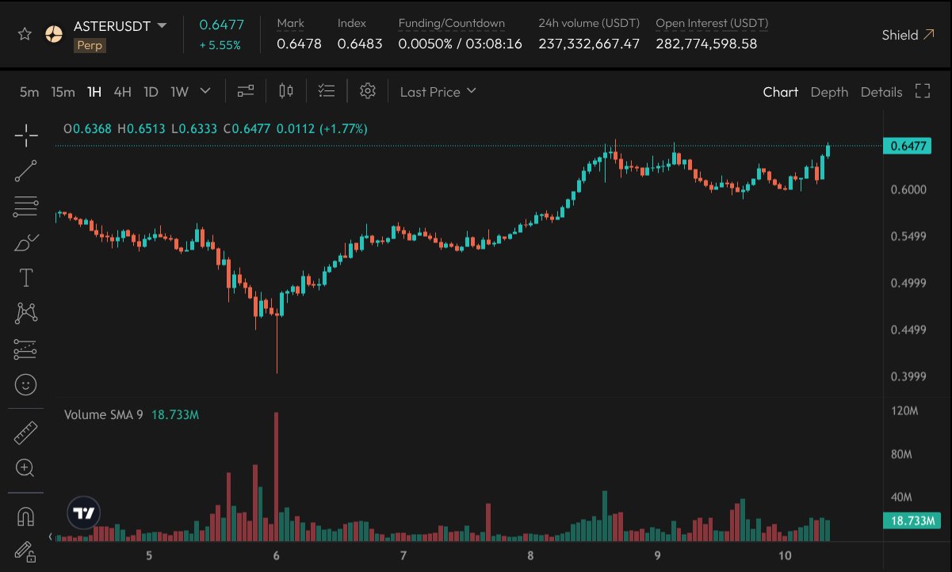This screenshot has width=952, height=572.
Task: Toggle fullscreen chart view
Action: tap(922, 91)
